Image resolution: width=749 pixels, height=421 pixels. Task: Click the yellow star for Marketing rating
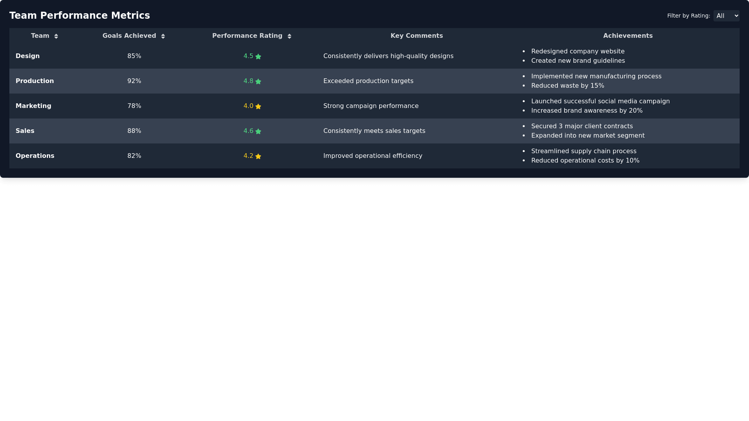[258, 106]
